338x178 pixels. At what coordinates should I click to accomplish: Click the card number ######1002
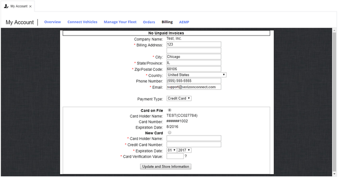[177, 121]
